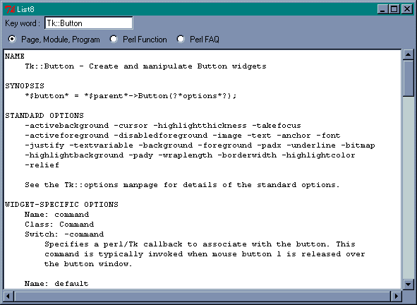Click the Perl Function label text
Viewport: 417px width, 305px height.
[x=145, y=40]
